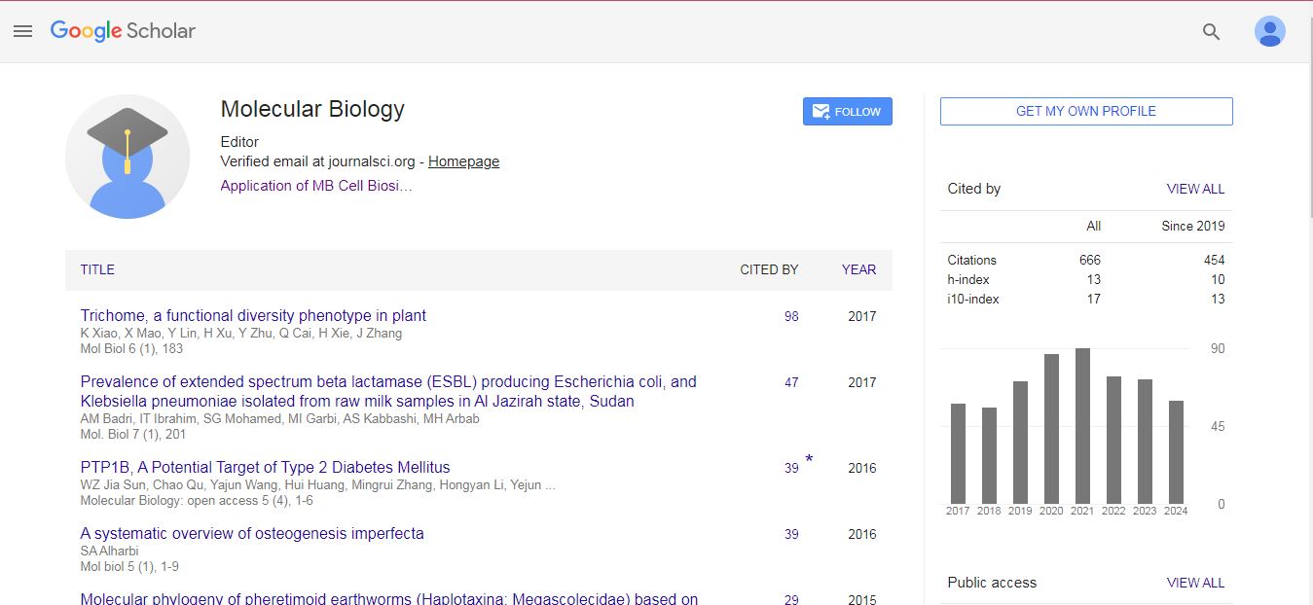
Task: View all Public access articles
Action: click(x=1195, y=583)
